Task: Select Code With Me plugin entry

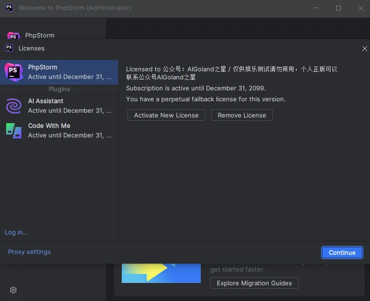Action: click(59, 130)
